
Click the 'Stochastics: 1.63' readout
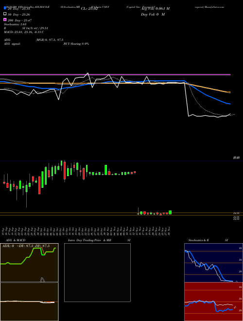(x=15, y=24)
